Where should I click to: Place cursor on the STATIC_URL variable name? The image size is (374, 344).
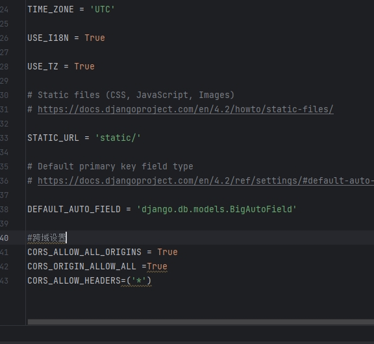click(53, 138)
